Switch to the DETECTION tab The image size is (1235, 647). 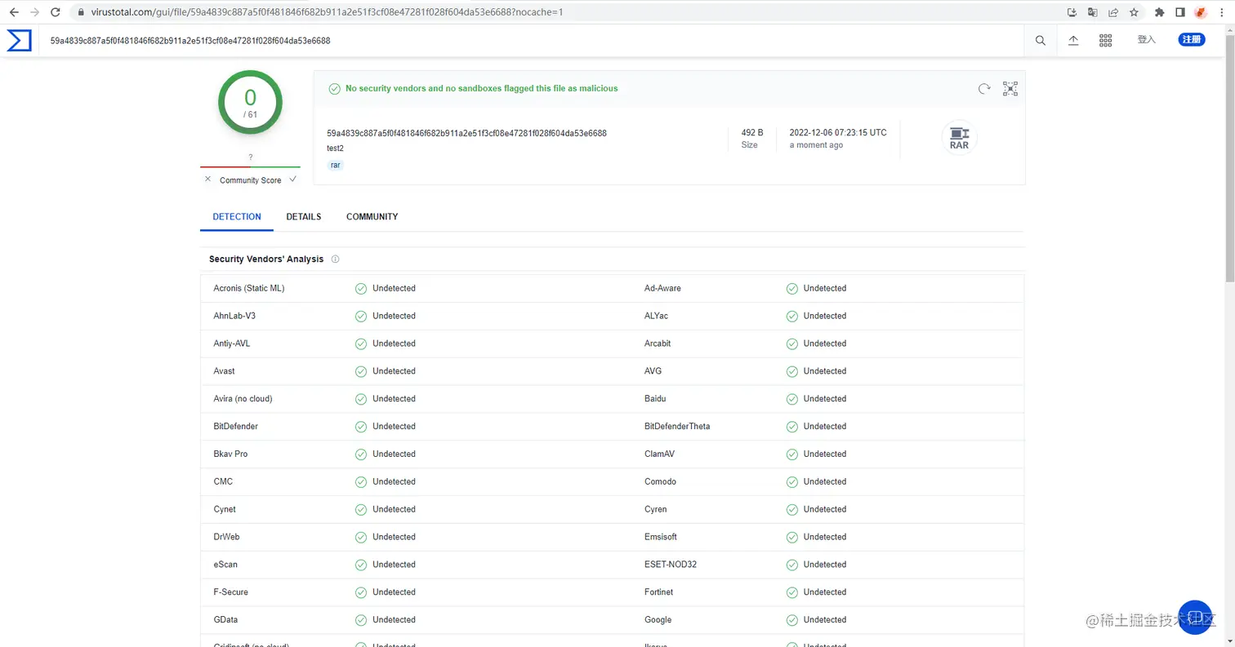pos(237,217)
